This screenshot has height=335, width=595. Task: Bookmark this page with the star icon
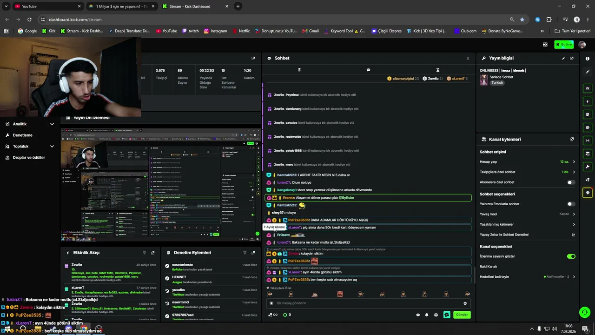coord(522,20)
